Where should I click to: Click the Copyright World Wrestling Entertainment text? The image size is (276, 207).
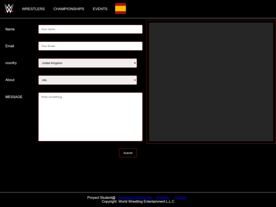[138, 201]
